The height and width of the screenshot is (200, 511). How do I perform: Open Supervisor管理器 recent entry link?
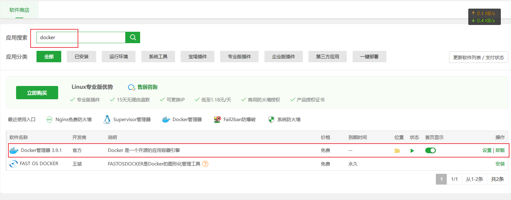tap(132, 120)
